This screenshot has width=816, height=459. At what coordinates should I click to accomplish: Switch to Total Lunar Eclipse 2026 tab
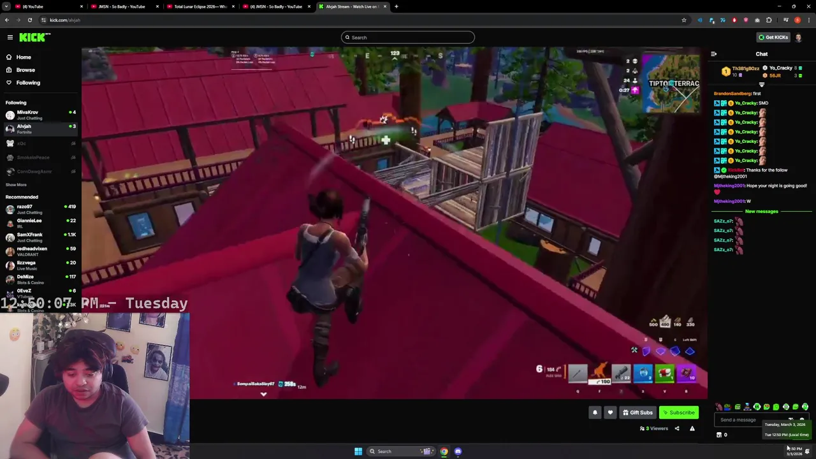[200, 6]
